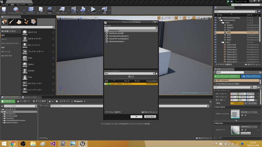262x147 pixels.
Task: Select the Lights (ライト) category
Action: click(4, 39)
